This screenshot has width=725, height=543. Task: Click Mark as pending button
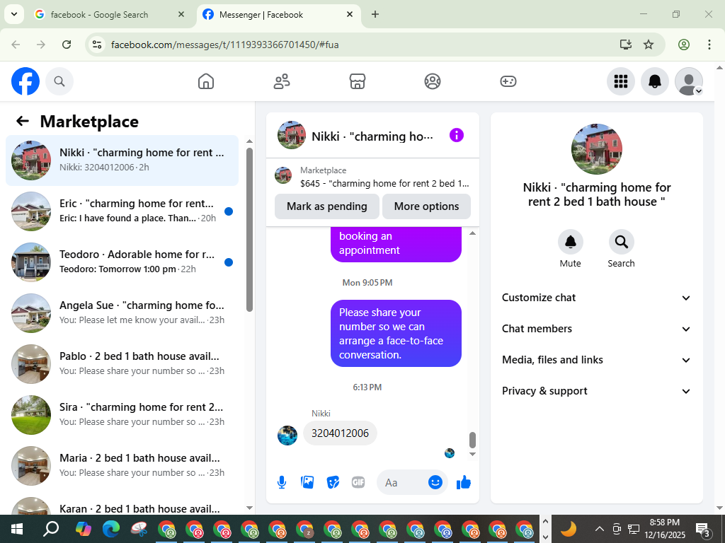coord(327,206)
